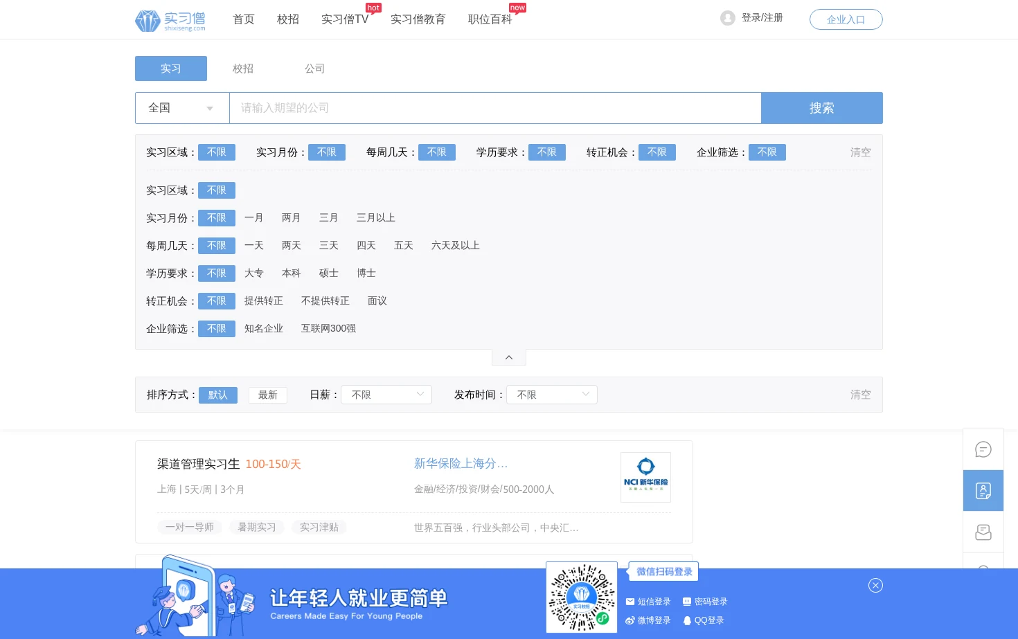Open 实习僧TV in the navigation
This screenshot has height=639, width=1018.
345,19
